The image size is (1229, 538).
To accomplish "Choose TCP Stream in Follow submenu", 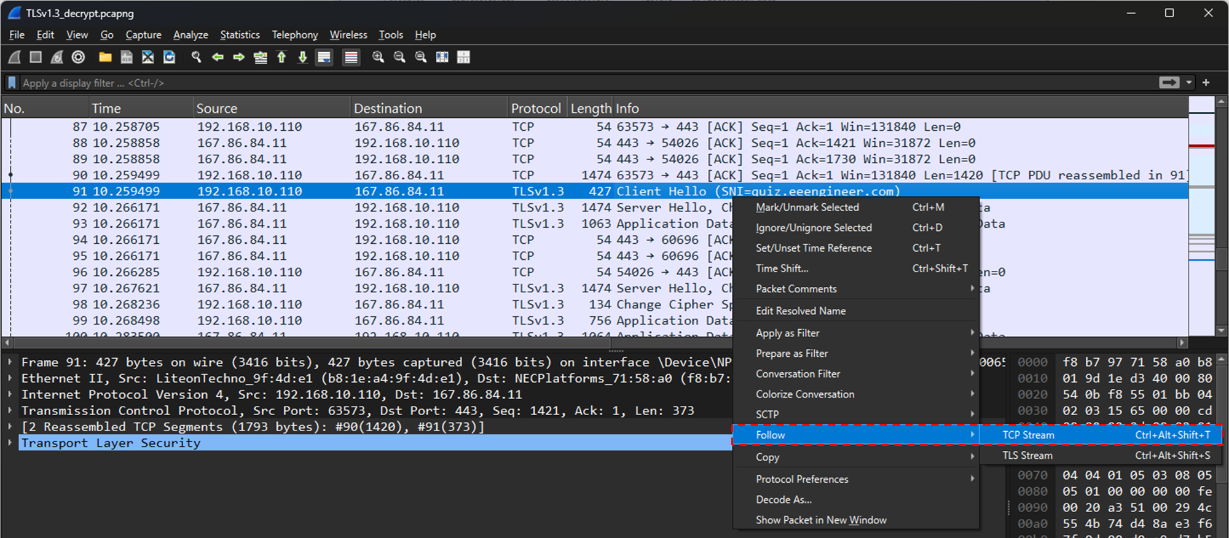I will pyautogui.click(x=1028, y=435).
